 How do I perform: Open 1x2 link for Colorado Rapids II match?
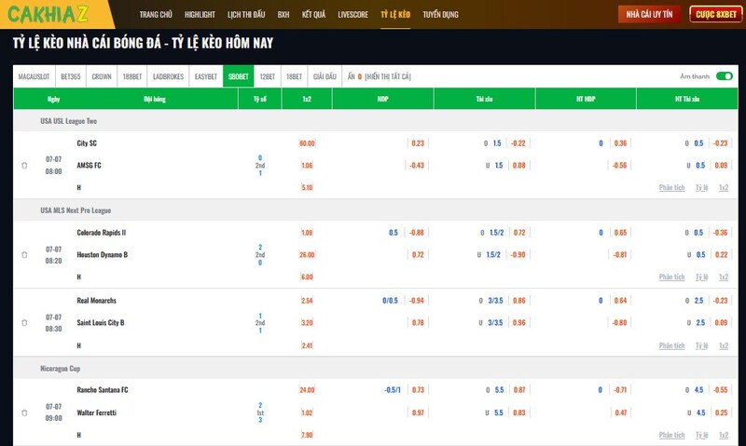(x=724, y=277)
